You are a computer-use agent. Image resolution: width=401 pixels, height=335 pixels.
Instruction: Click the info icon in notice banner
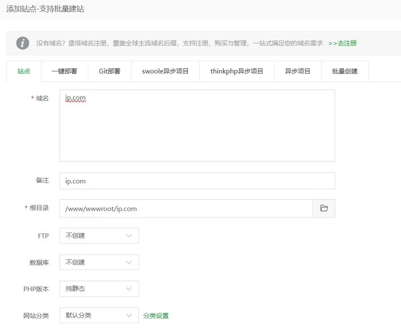(23, 43)
